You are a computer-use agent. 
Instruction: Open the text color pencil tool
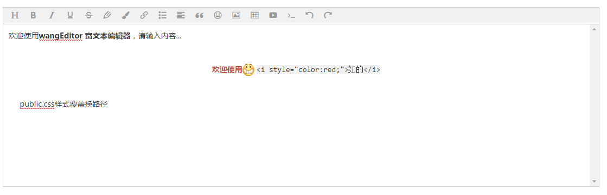pos(107,16)
